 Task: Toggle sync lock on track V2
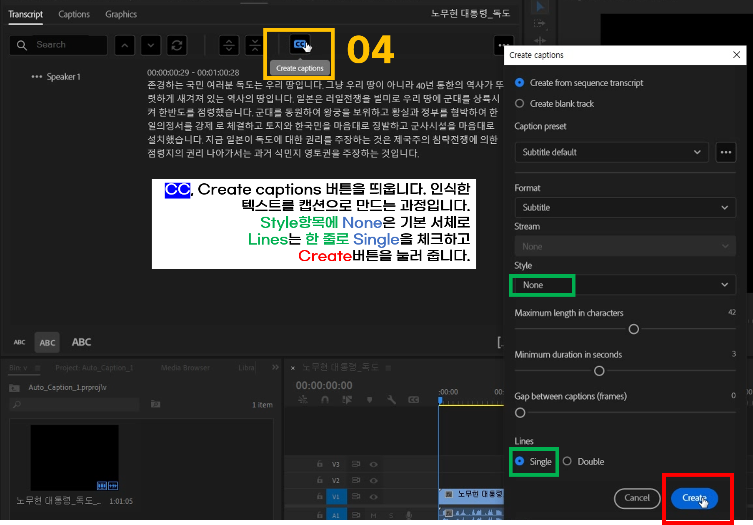356,480
